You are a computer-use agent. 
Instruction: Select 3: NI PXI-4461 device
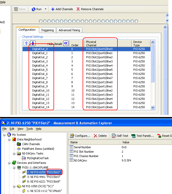tap(44, 177)
